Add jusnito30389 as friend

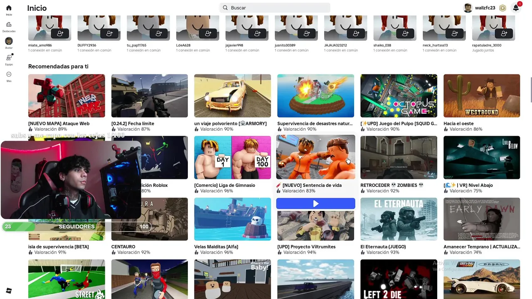coord(307,33)
